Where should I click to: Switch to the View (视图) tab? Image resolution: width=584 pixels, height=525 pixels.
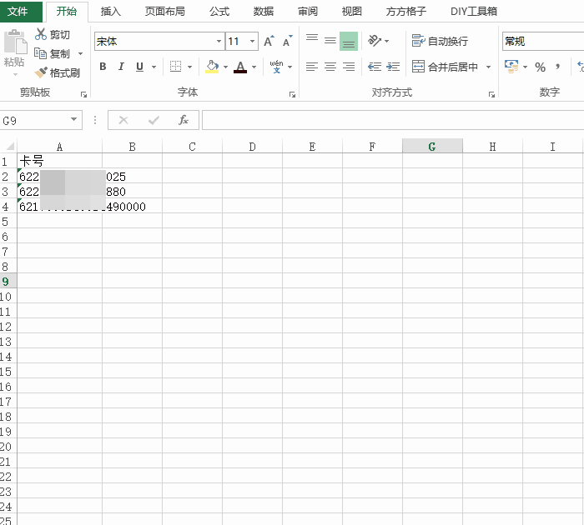[352, 12]
